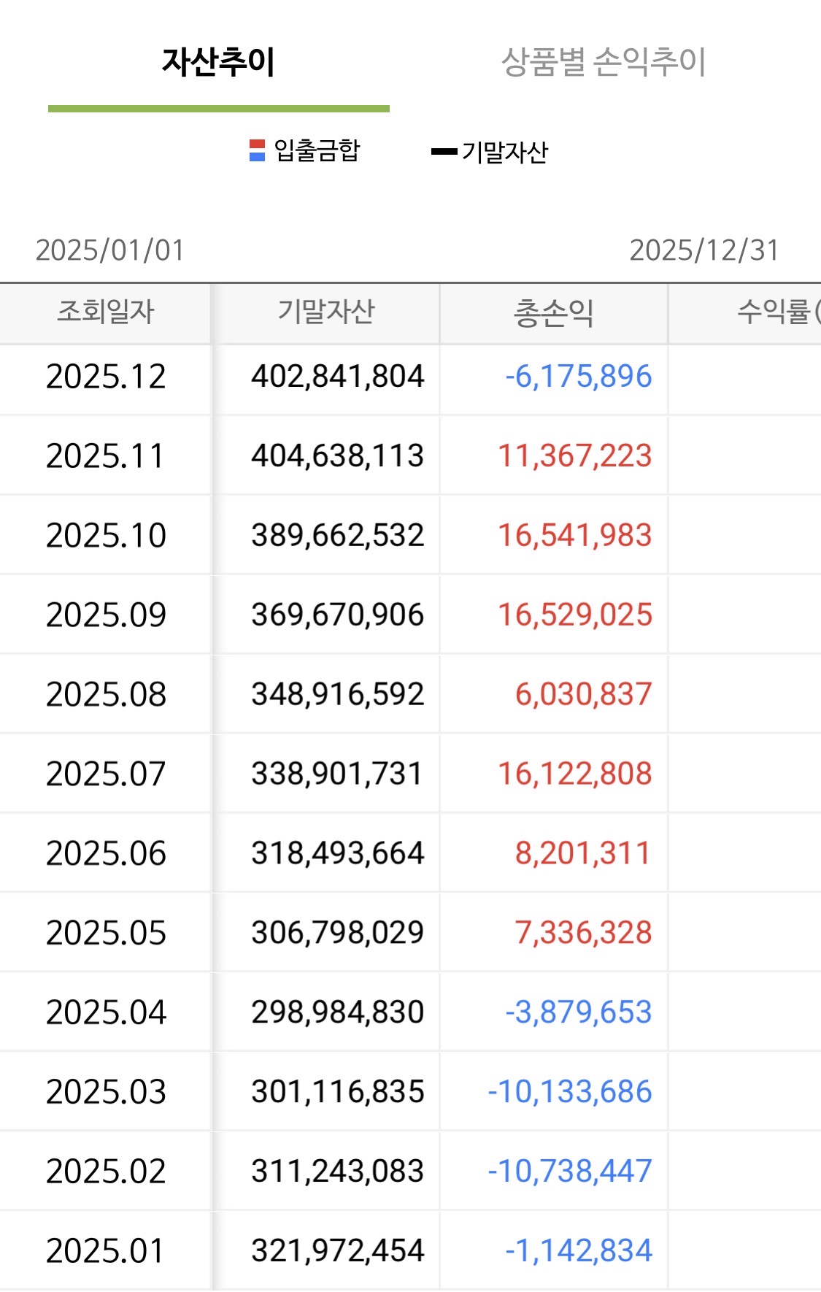Select the 2025.03 row loss -10,133,686
This screenshot has width=821, height=1292.
(569, 1093)
